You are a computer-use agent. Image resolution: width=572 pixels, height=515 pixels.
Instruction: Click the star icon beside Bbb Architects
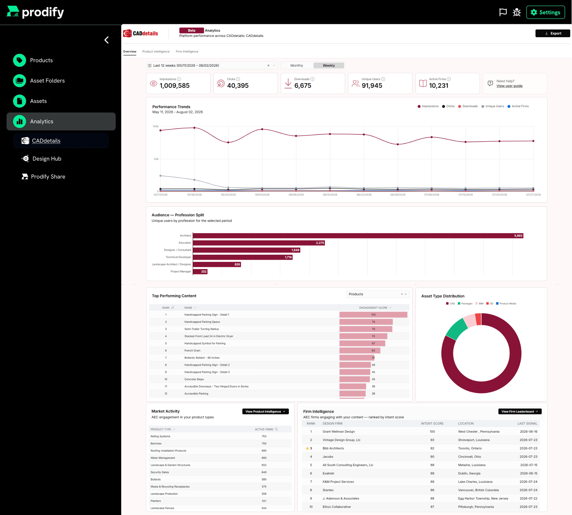(x=307, y=448)
